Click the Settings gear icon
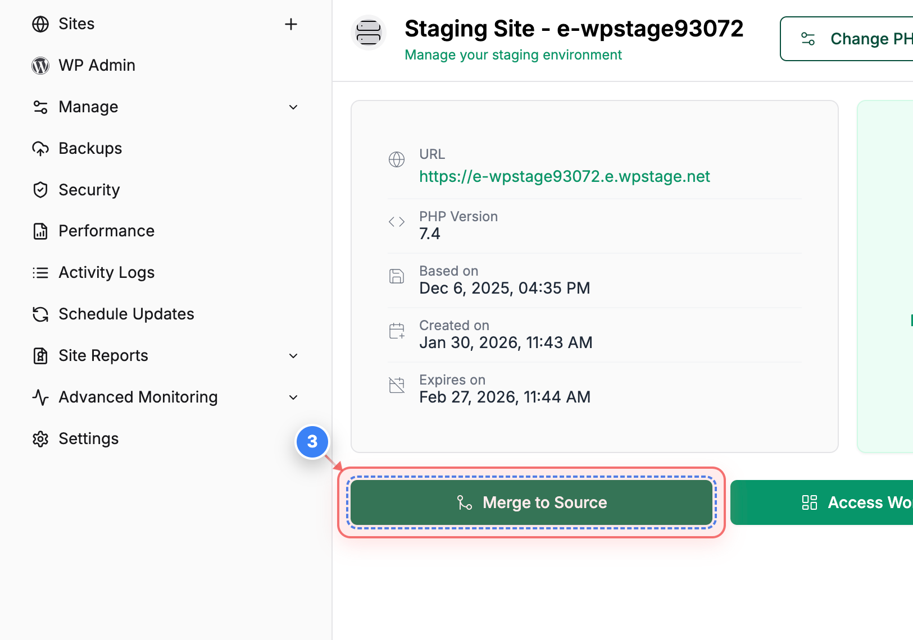Image resolution: width=913 pixels, height=640 pixels. (x=40, y=438)
